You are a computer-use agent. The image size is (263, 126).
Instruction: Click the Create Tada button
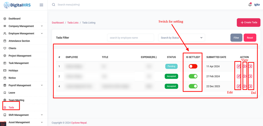(248, 22)
